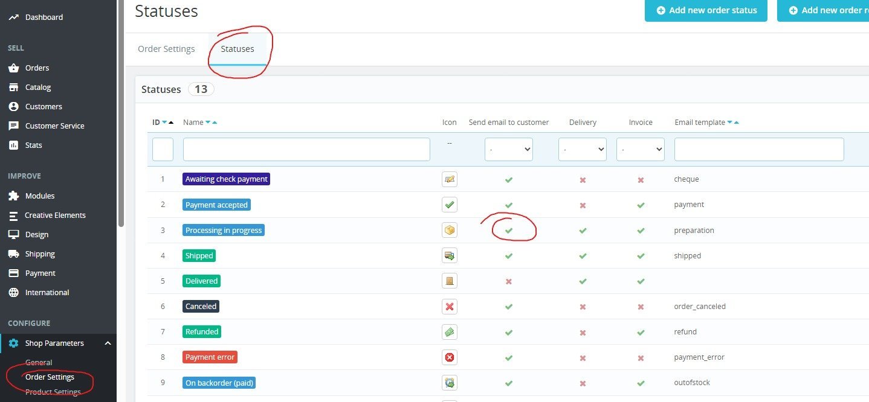Click the Customers person icon

[x=13, y=107]
